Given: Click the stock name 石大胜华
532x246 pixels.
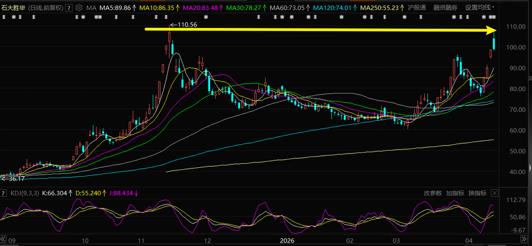Looking at the screenshot, I should [13, 7].
